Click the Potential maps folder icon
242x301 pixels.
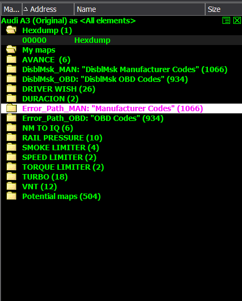click(11, 196)
